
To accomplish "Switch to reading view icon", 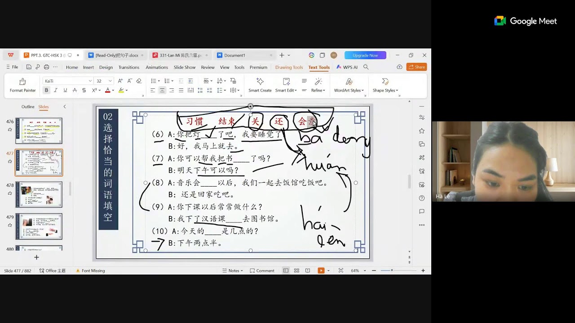I will pyautogui.click(x=308, y=271).
